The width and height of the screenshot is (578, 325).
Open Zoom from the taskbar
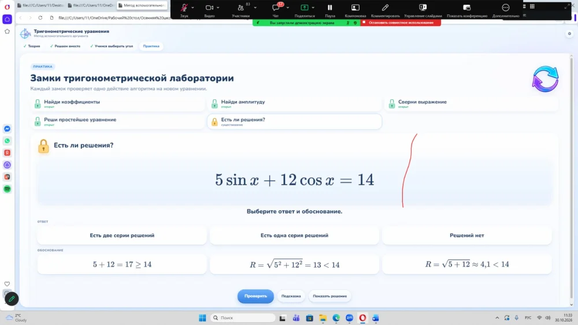[x=350, y=317]
